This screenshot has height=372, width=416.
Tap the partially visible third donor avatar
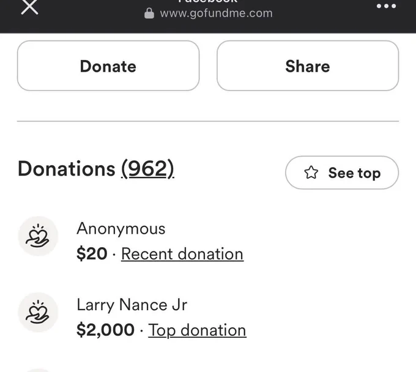(x=38, y=370)
